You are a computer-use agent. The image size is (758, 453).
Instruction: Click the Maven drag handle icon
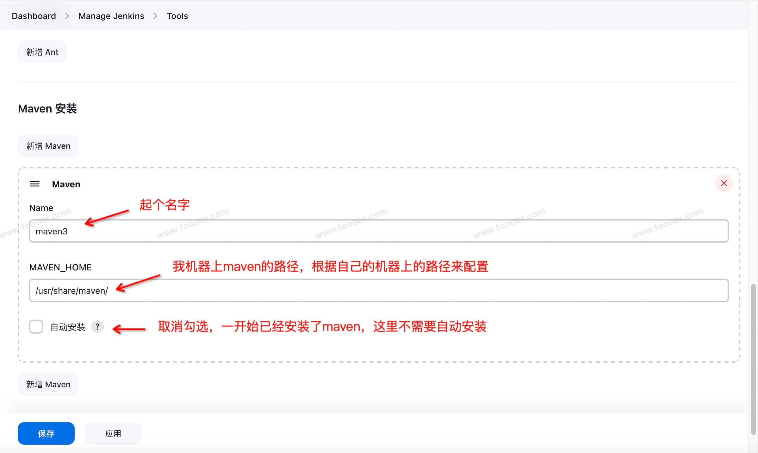[34, 184]
